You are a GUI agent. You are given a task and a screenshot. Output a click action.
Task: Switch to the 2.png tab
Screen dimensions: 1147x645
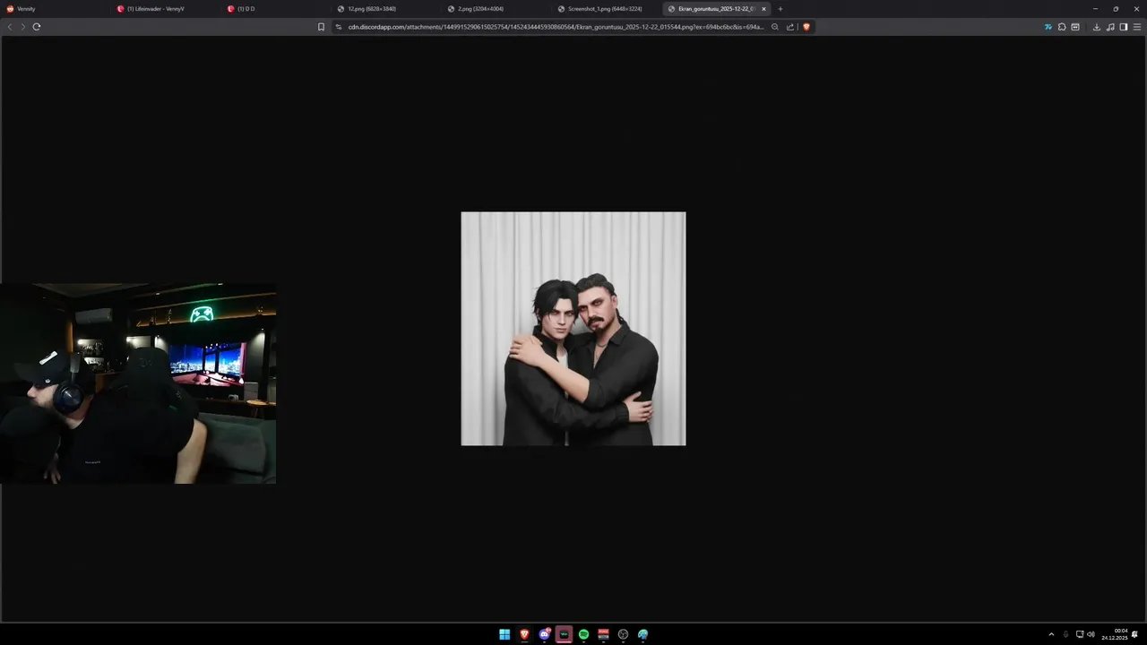pyautogui.click(x=496, y=9)
